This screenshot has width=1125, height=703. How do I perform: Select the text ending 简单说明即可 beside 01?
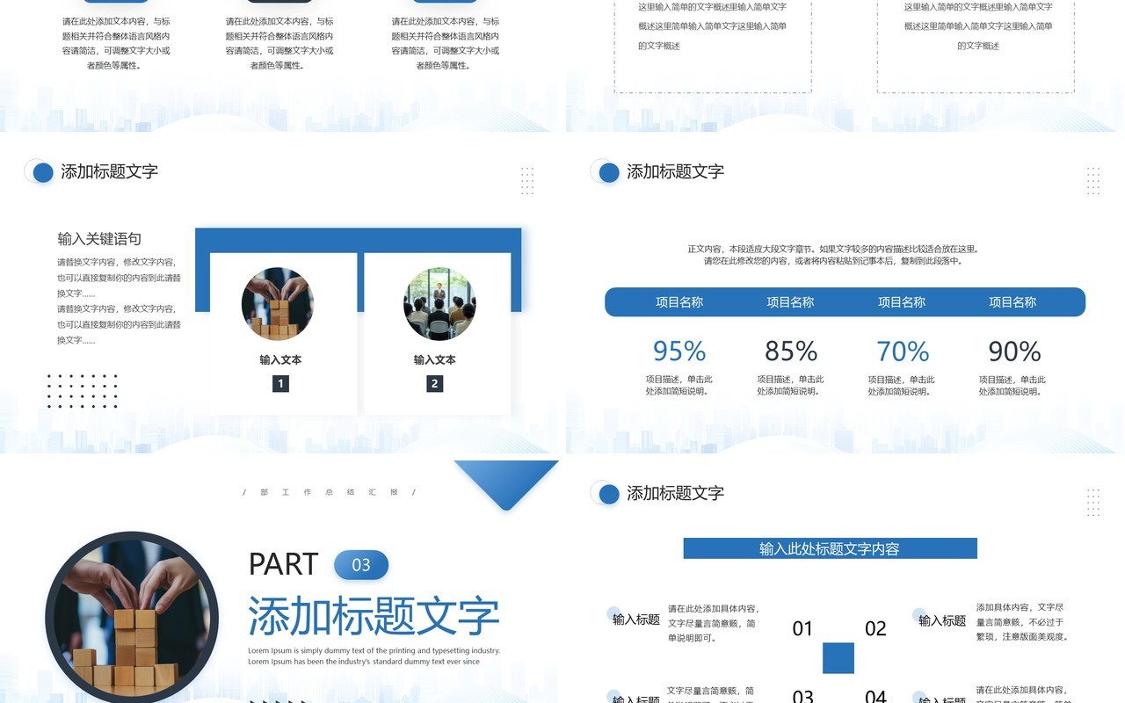pyautogui.click(x=713, y=623)
